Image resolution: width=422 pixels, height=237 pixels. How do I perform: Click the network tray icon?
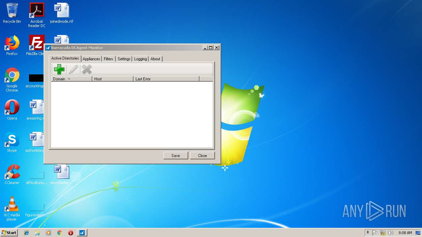[x=383, y=233]
